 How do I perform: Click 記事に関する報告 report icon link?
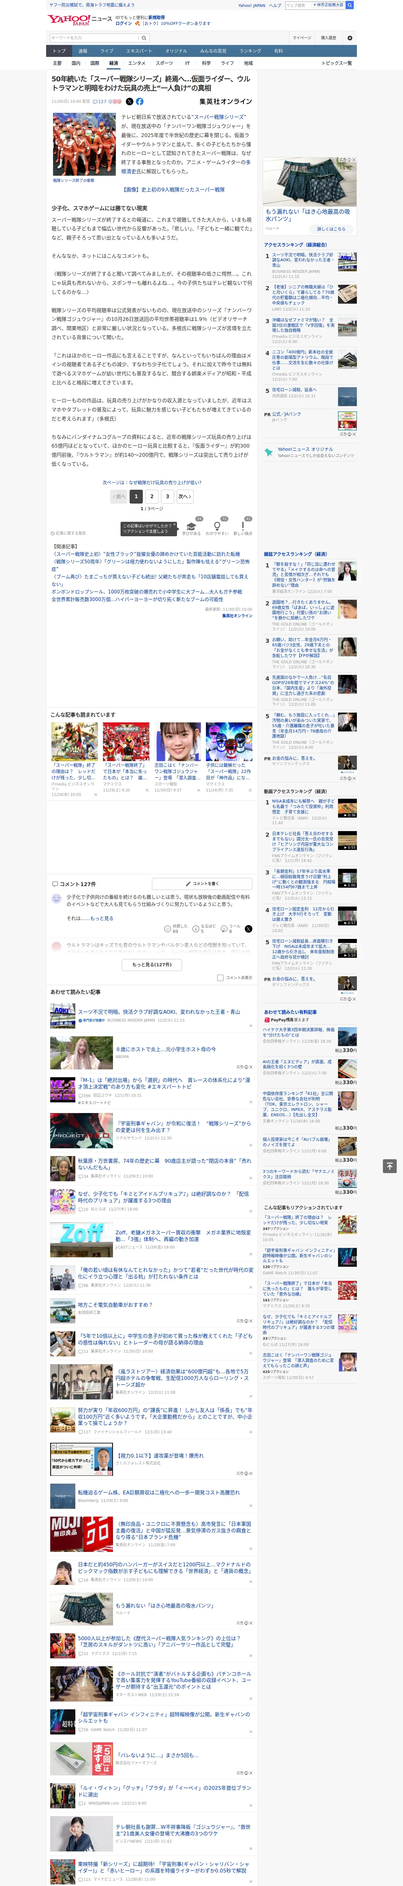(68, 533)
